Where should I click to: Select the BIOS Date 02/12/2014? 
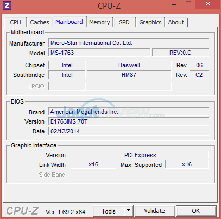129,131
